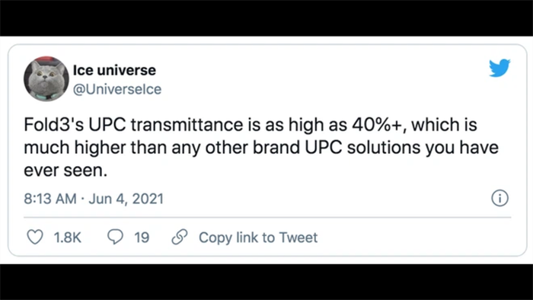The width and height of the screenshot is (533, 300).
Task: Select Copy link to Tweet
Action: pyautogui.click(x=258, y=238)
